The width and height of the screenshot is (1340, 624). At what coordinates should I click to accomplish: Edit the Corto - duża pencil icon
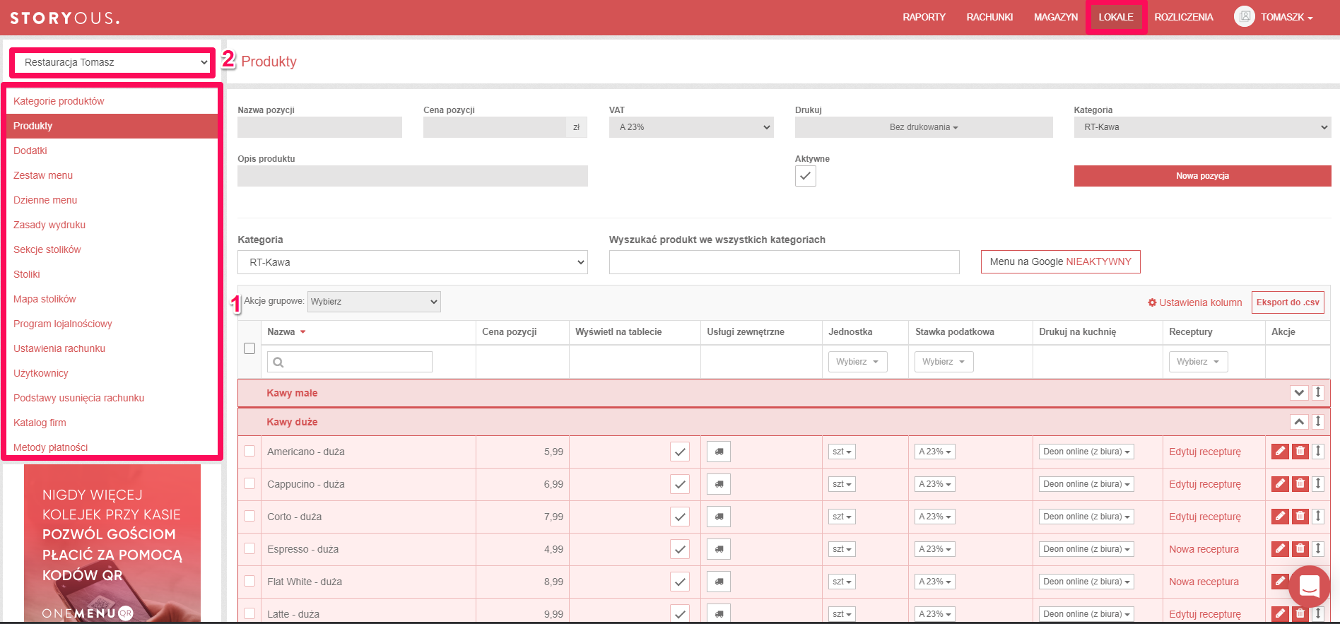(1280, 517)
